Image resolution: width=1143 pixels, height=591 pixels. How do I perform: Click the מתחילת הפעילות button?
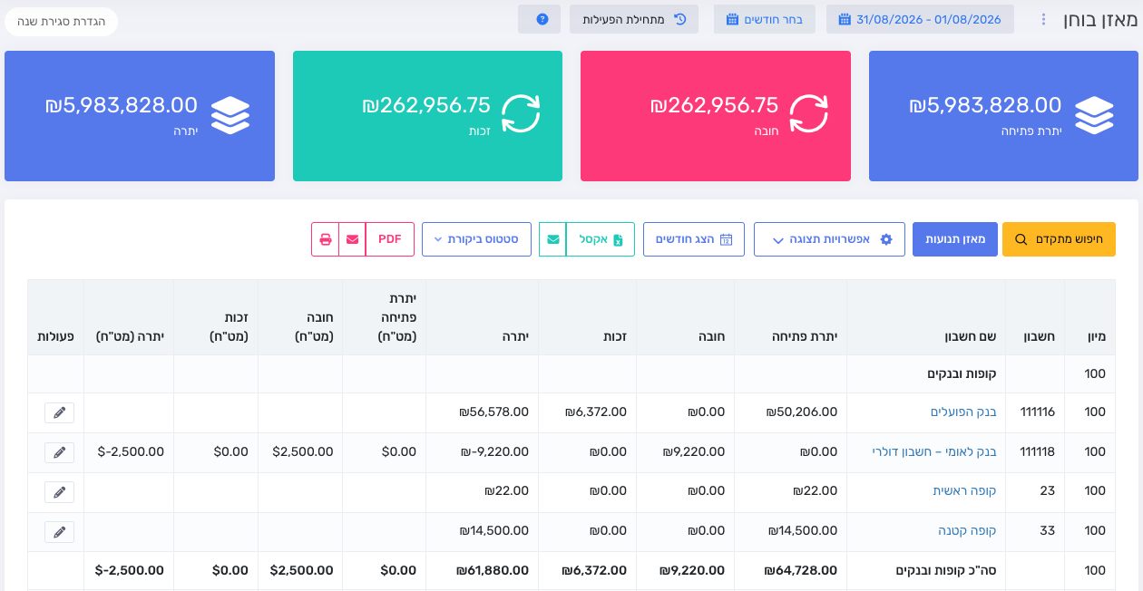634,19
